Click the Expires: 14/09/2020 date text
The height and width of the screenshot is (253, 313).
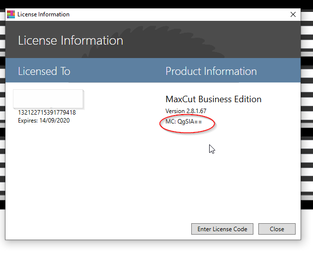(44, 120)
